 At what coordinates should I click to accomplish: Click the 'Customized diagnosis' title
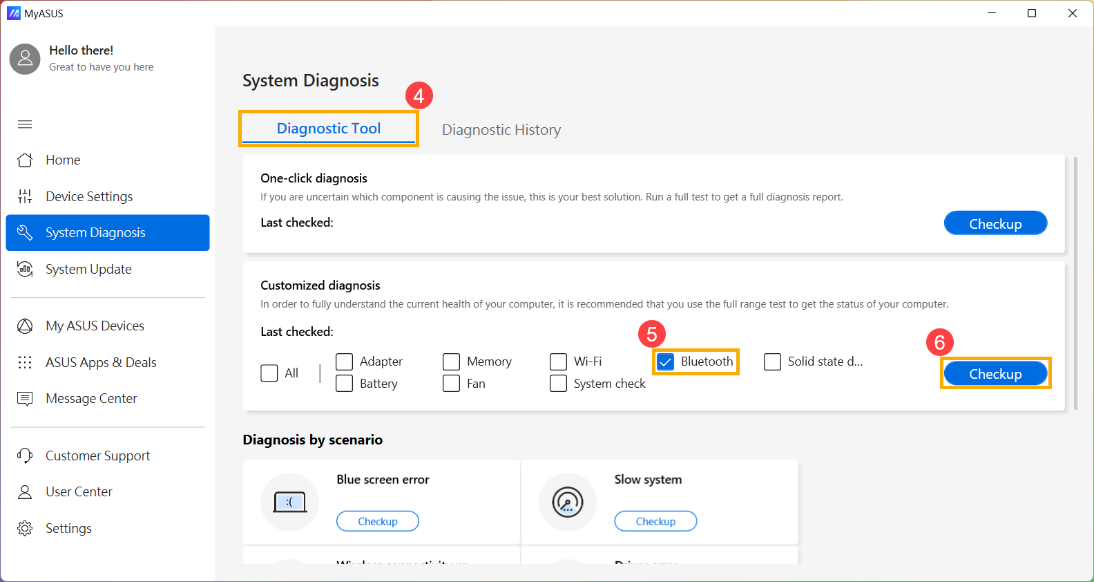[x=320, y=285]
